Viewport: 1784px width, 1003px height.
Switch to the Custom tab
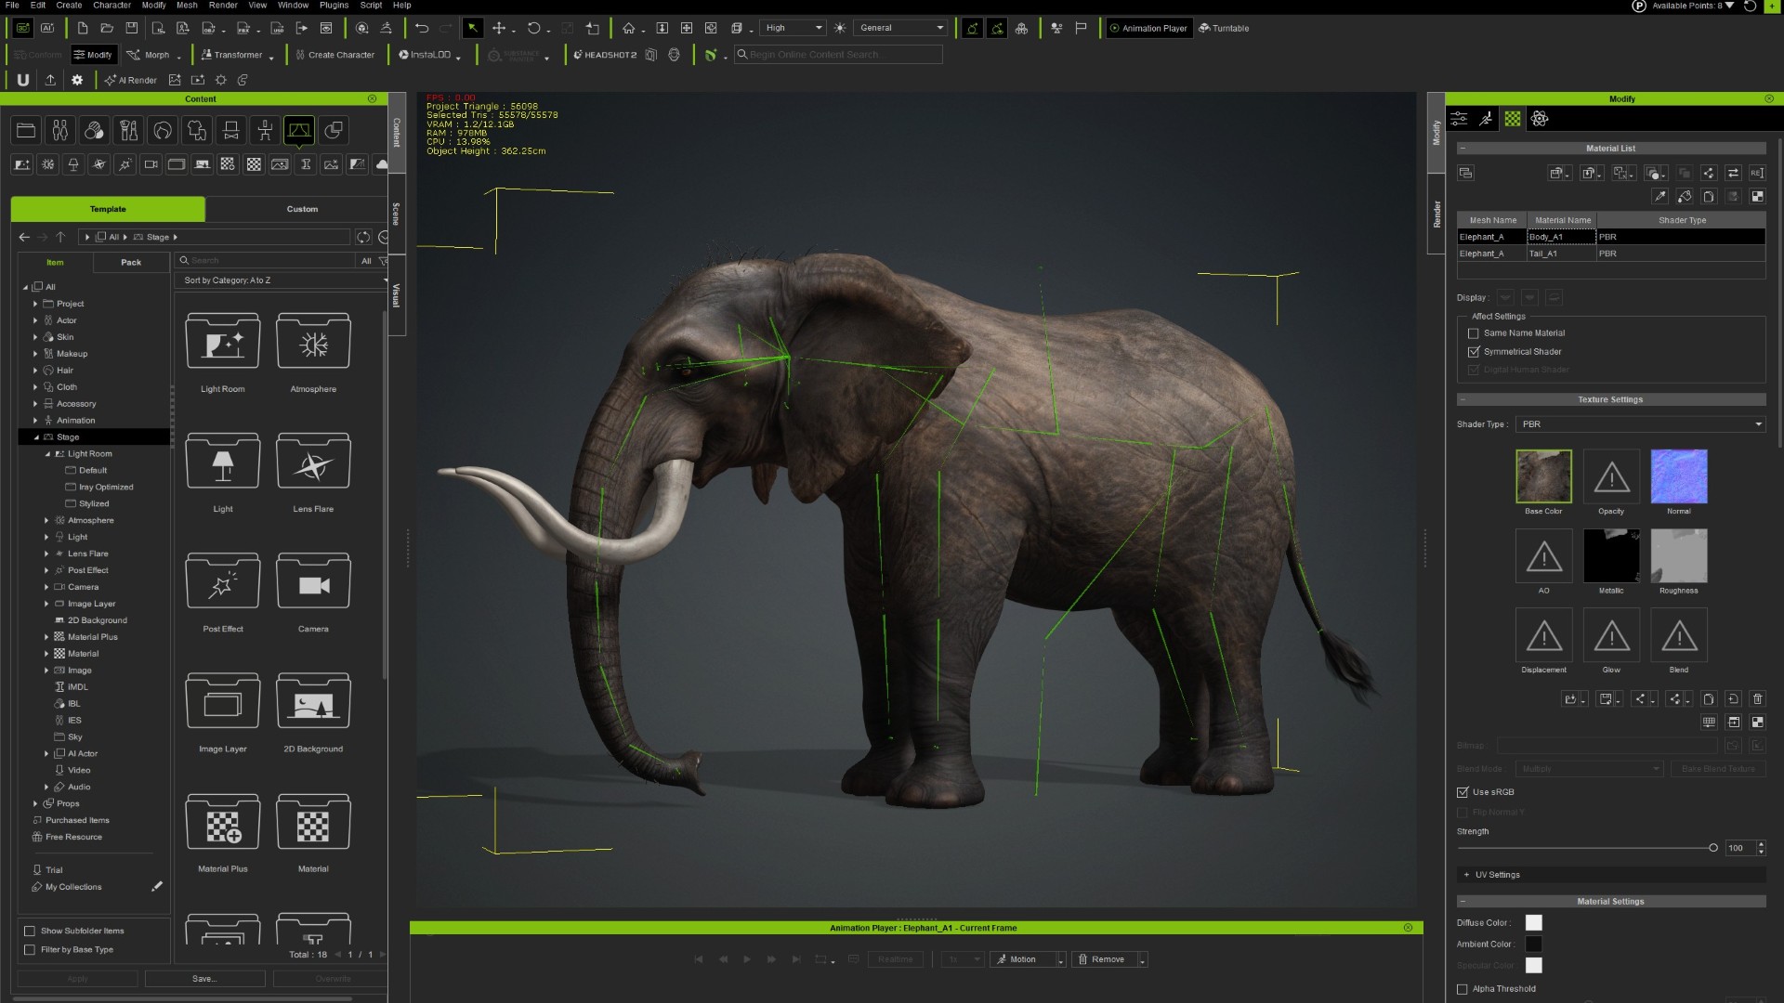pyautogui.click(x=302, y=209)
